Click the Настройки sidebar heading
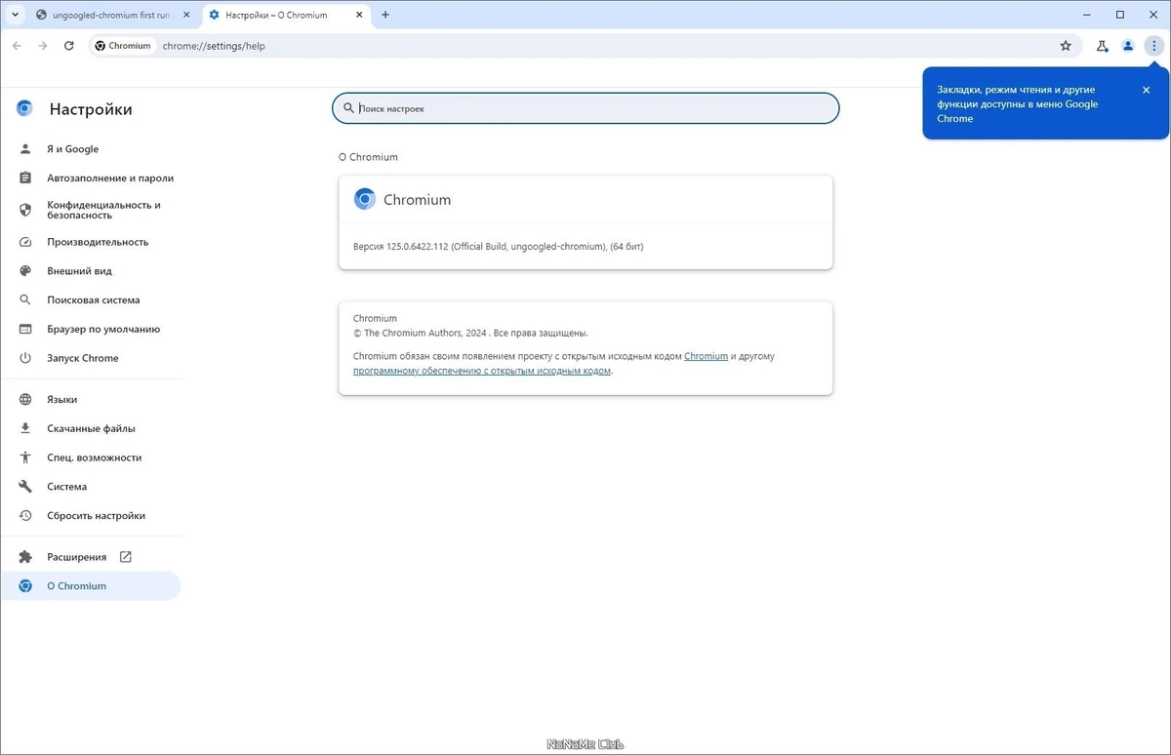This screenshot has height=755, width=1171. point(91,109)
